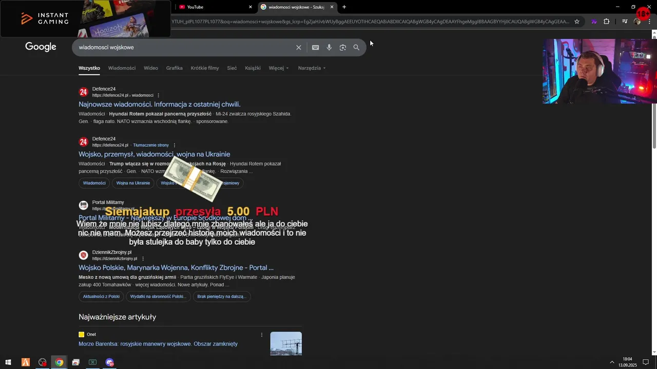Click the Google logo
657x369 pixels.
click(x=41, y=47)
